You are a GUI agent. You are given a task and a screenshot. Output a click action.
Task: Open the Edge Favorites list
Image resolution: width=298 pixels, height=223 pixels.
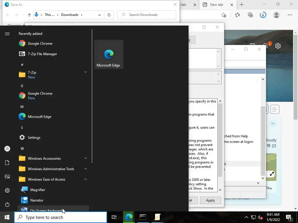[x=237, y=15]
